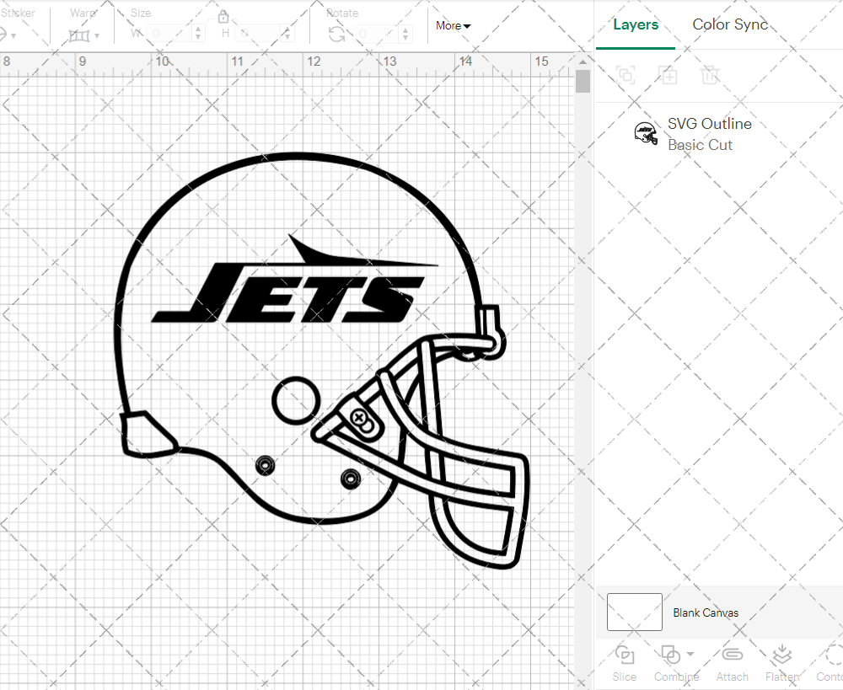The image size is (843, 690).
Task: Click the Slice tool icon
Action: tap(625, 655)
